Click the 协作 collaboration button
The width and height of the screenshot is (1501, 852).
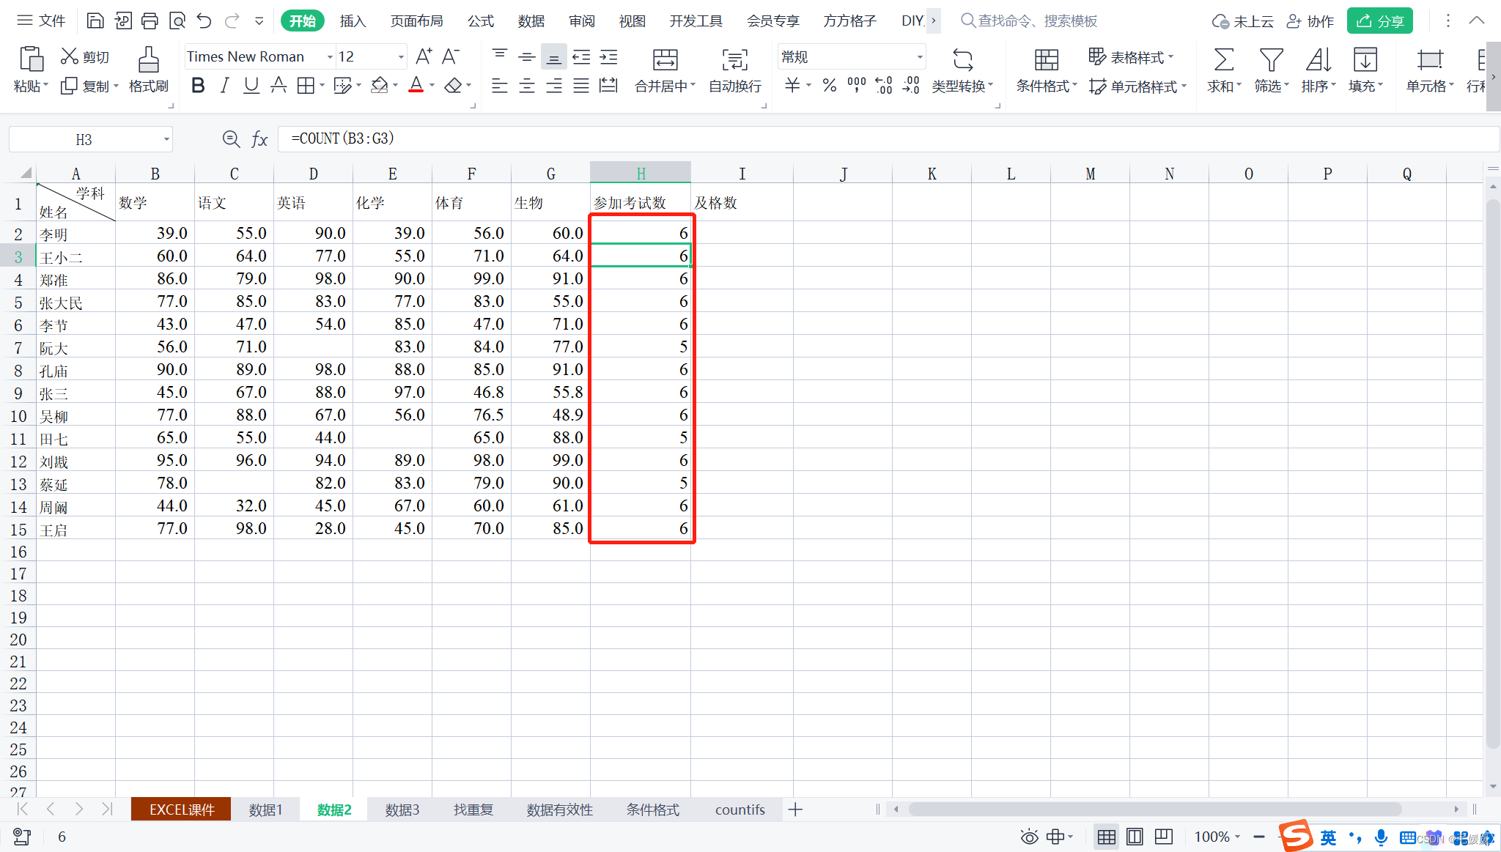tap(1310, 21)
